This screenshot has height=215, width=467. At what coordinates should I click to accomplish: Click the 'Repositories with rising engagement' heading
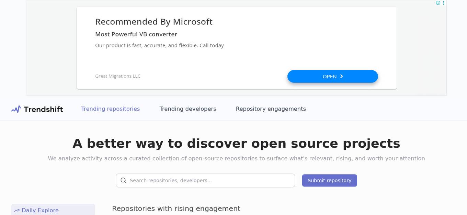pyautogui.click(x=176, y=208)
